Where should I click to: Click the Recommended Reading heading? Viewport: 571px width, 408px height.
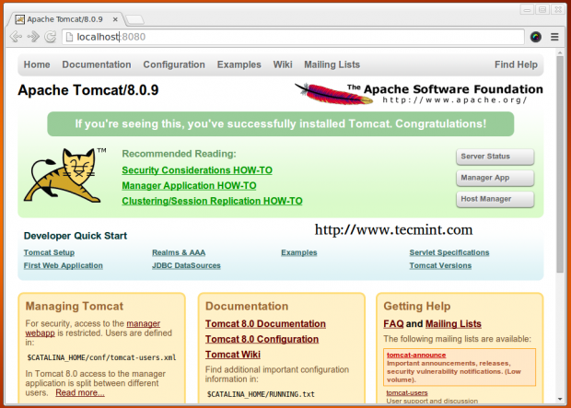179,154
